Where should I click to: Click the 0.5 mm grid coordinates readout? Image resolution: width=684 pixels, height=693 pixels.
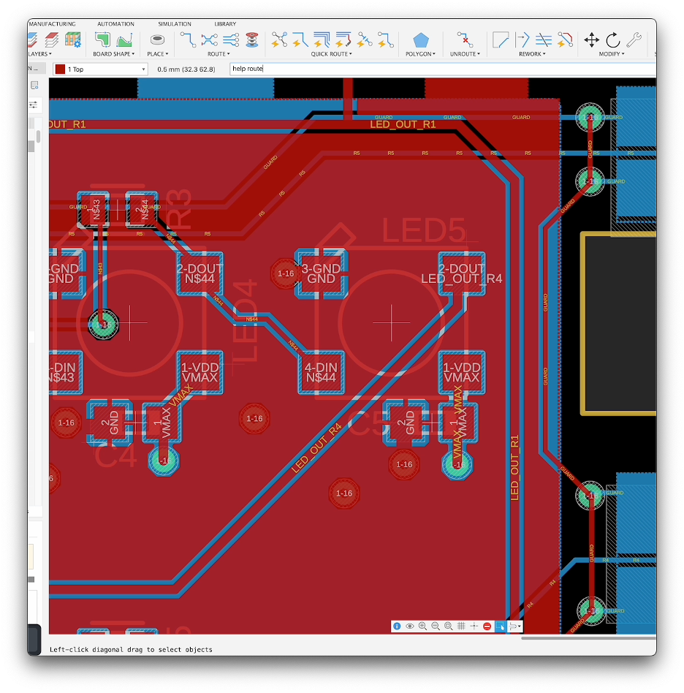click(x=186, y=69)
